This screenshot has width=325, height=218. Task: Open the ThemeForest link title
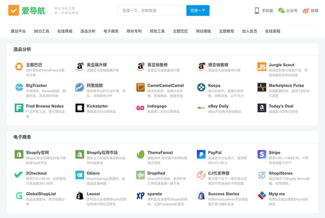(160, 153)
